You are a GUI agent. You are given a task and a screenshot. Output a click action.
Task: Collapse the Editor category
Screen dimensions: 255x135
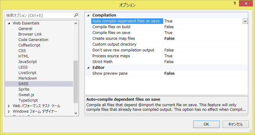click(x=88, y=68)
